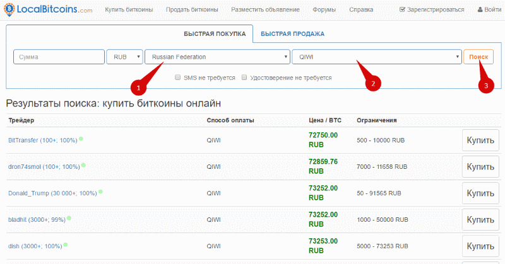Click Купить for dron74smol offer

480,166
